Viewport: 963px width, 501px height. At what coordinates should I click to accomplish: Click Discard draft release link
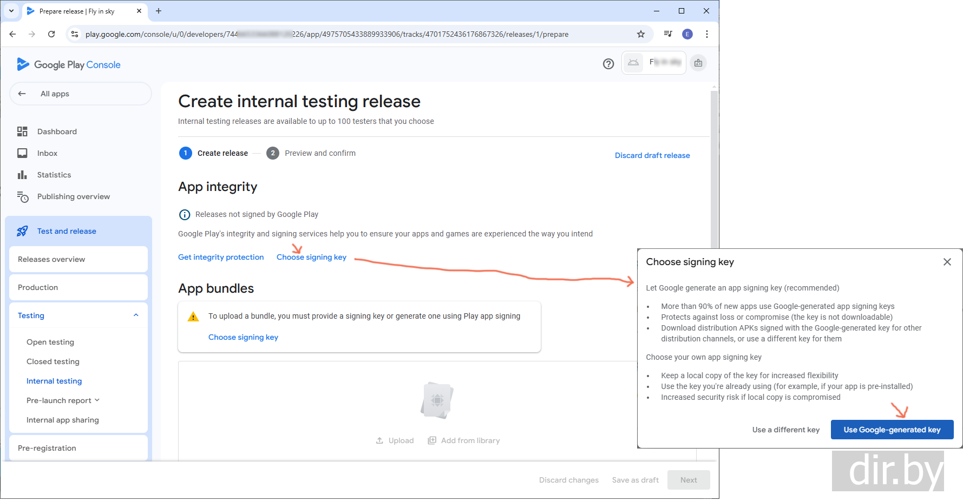point(652,155)
